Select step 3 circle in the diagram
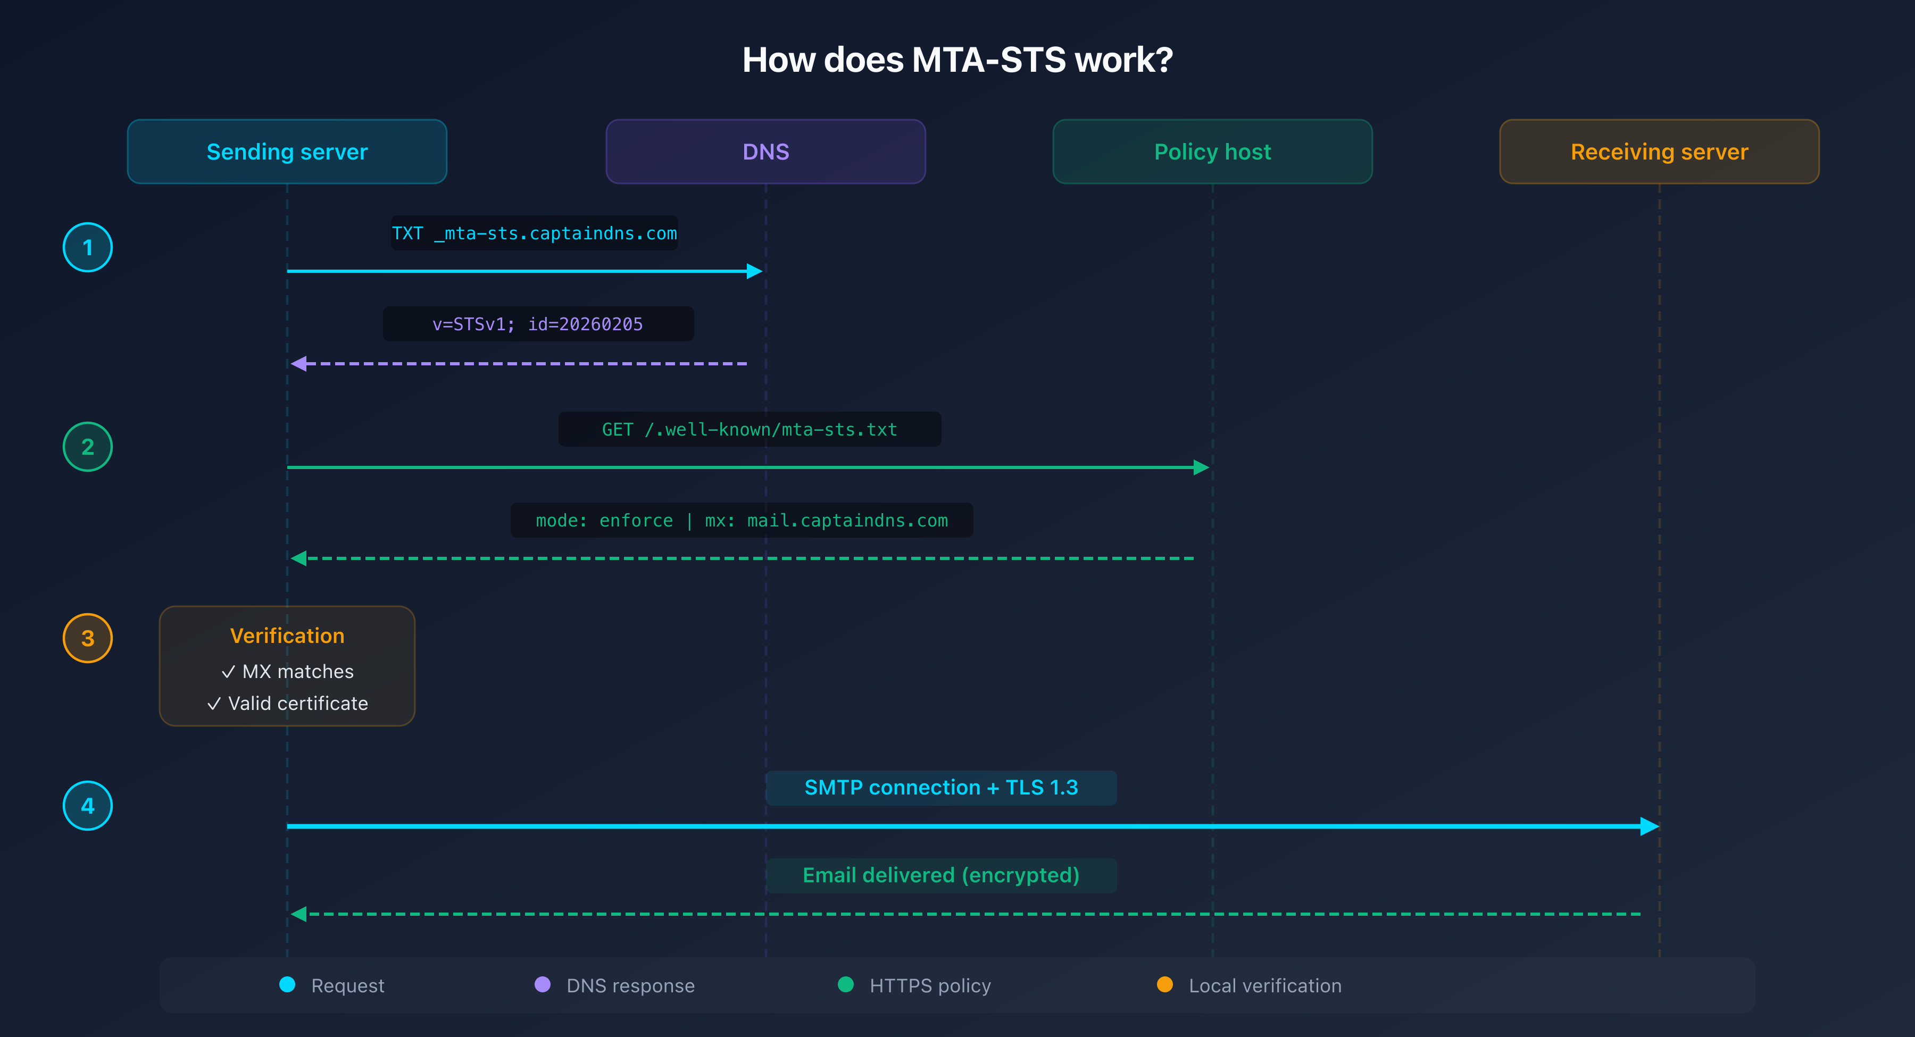Image resolution: width=1915 pixels, height=1037 pixels. pos(87,638)
